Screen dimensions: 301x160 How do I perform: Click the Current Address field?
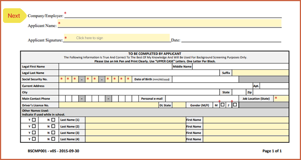[x=156, y=86]
